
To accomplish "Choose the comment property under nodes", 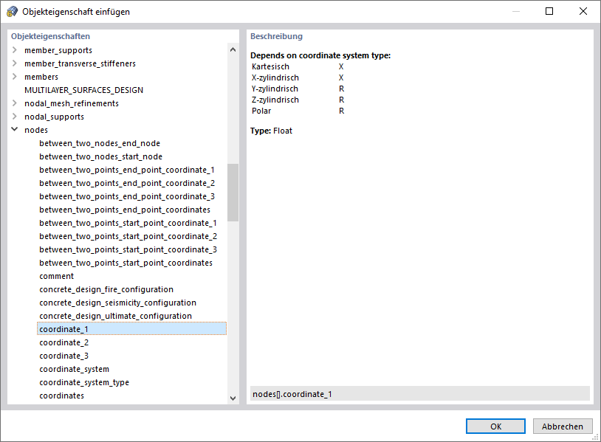I will click(57, 276).
